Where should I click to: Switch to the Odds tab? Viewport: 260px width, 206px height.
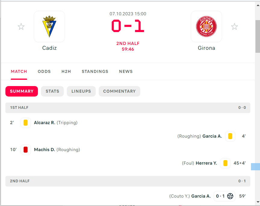tap(44, 71)
